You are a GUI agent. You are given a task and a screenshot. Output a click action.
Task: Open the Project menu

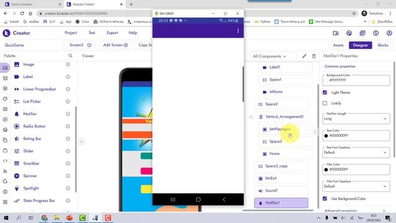[71, 33]
